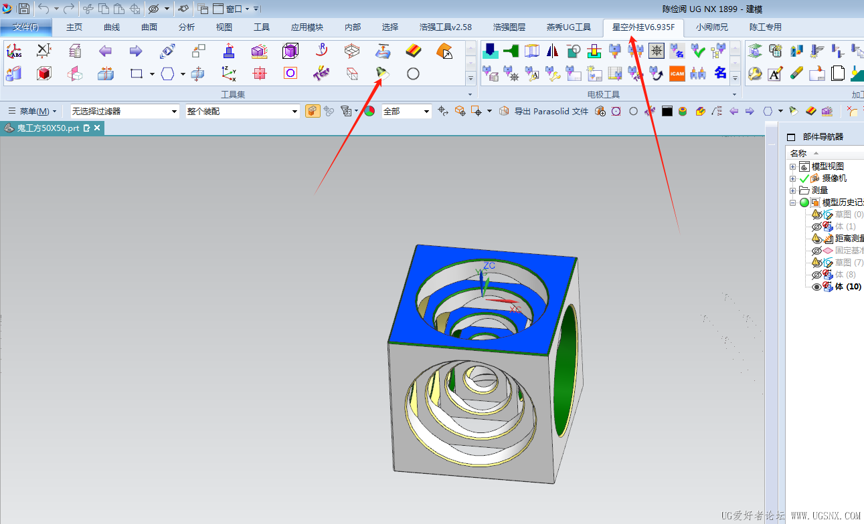
Task: Collapse the 模型历史记录 tree node
Action: tap(793, 203)
